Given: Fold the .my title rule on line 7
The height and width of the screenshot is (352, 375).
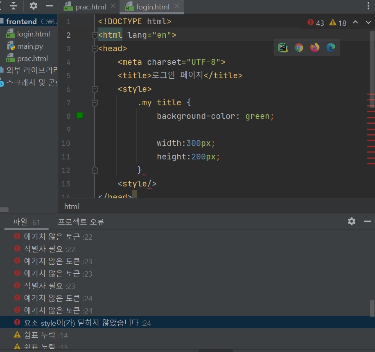Looking at the screenshot, I should [95, 103].
